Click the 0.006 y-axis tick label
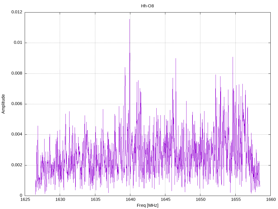 coord(17,104)
